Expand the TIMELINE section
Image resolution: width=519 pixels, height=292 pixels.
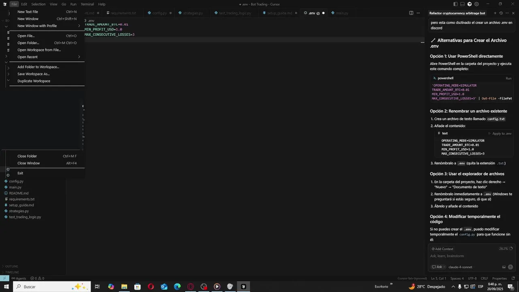coord(12,272)
